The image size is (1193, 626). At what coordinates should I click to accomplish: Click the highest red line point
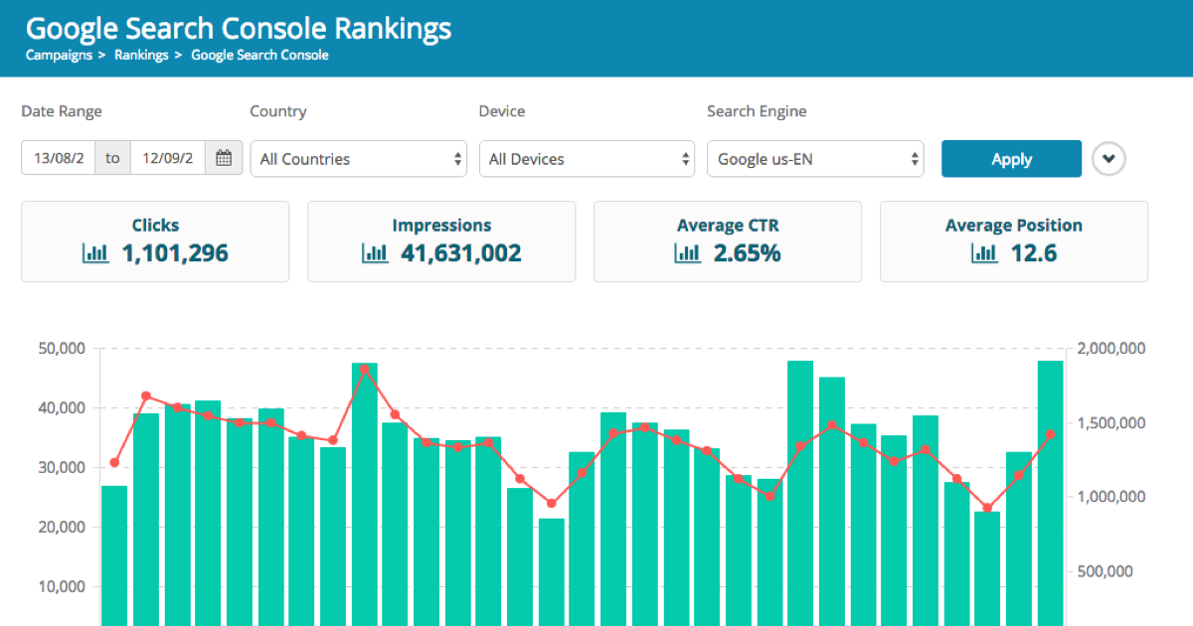point(364,369)
